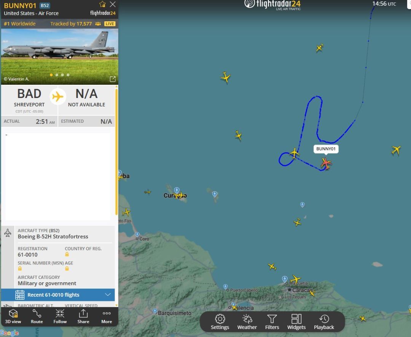Open 3D view of the flight
The width and height of the screenshot is (411, 337).
click(x=13, y=316)
